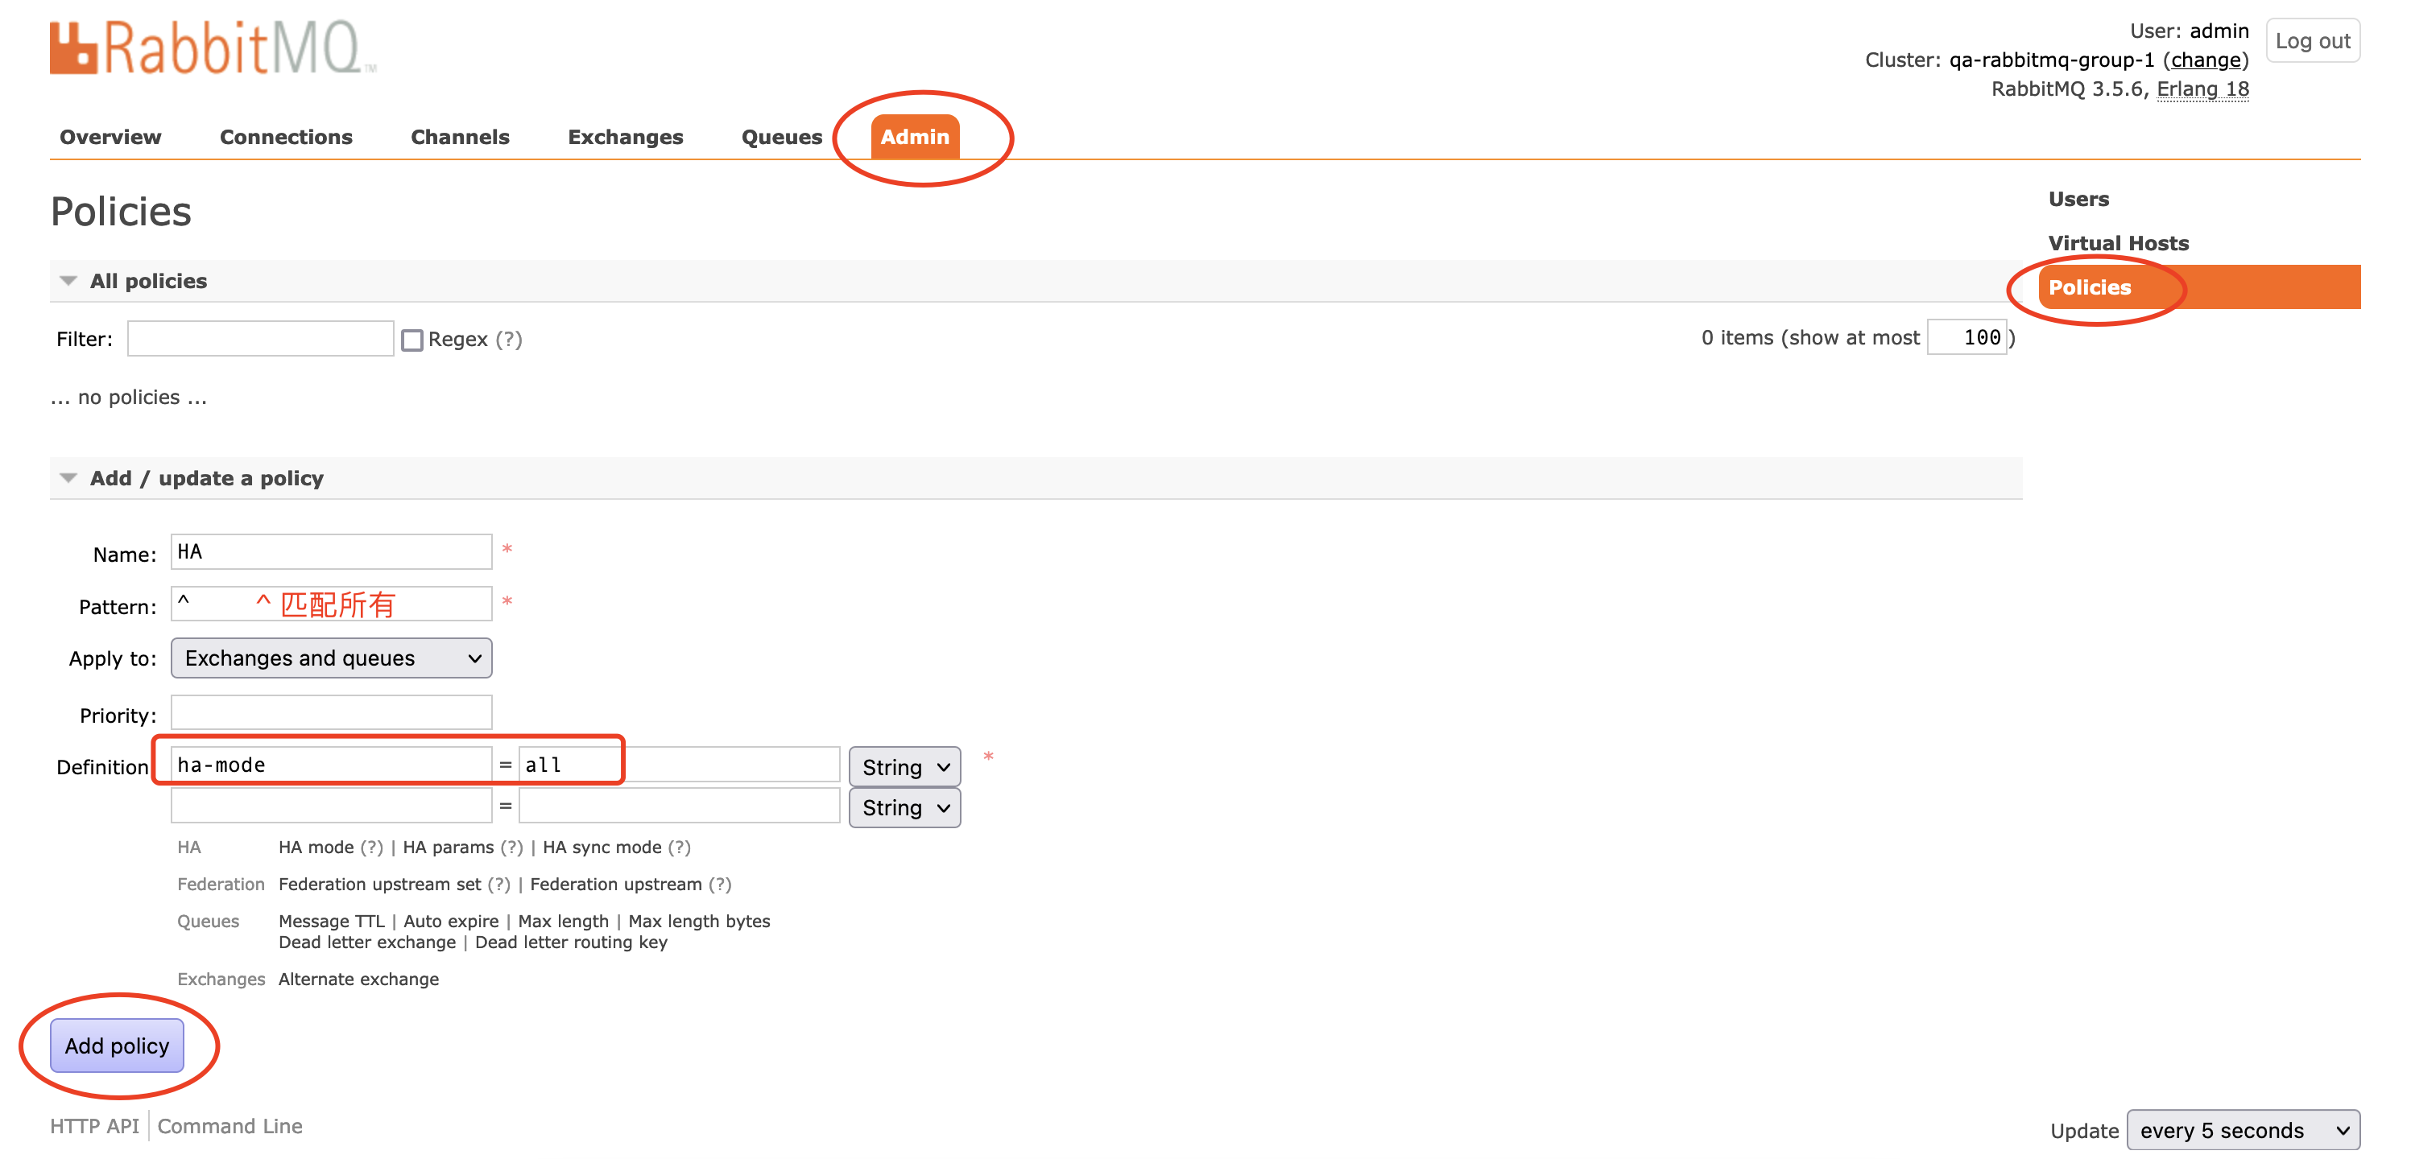Click the Log out button
2411x1159 pixels.
2312,41
